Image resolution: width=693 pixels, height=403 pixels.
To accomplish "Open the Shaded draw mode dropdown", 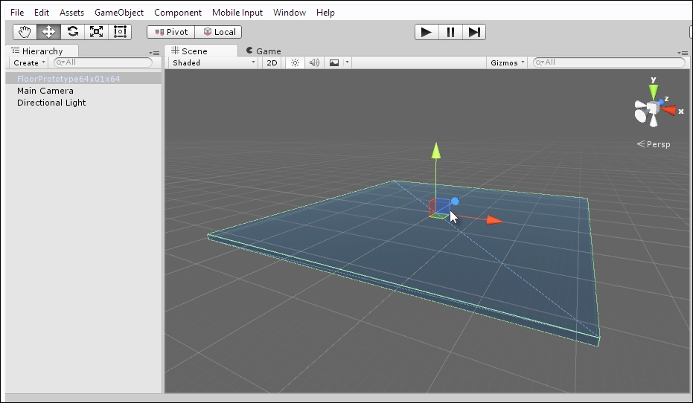I will coord(213,63).
